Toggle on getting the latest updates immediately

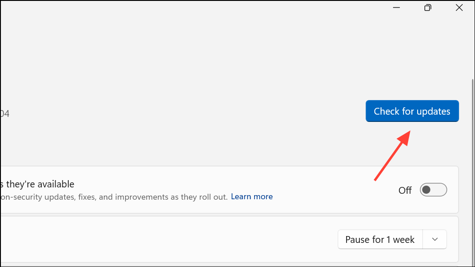433,190
